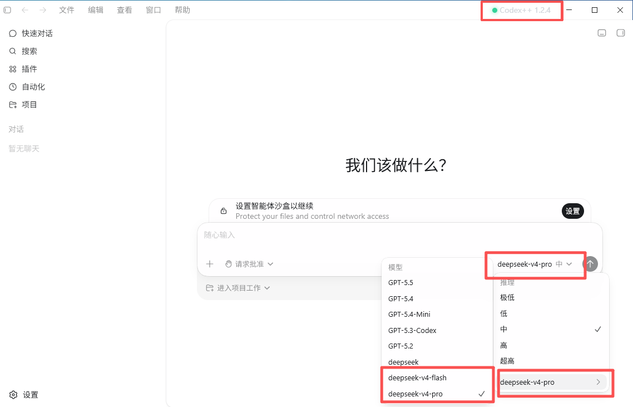Open the 请求批准 dropdown
The width and height of the screenshot is (633, 407).
(x=249, y=264)
